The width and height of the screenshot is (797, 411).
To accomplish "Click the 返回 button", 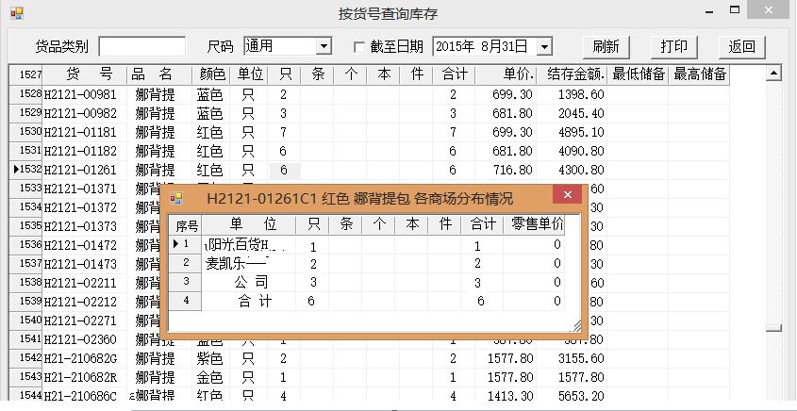I will click(x=741, y=46).
